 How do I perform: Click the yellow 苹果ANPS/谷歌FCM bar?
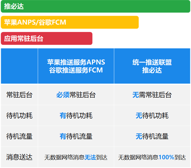pos(70,22)
